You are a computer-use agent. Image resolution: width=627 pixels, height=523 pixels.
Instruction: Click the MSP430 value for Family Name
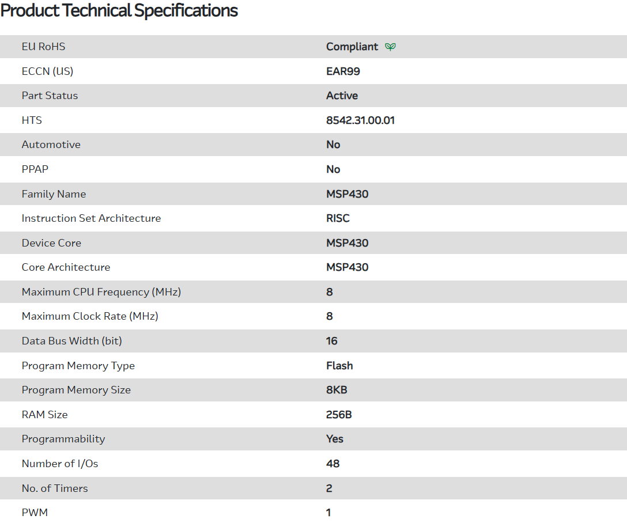pos(347,194)
